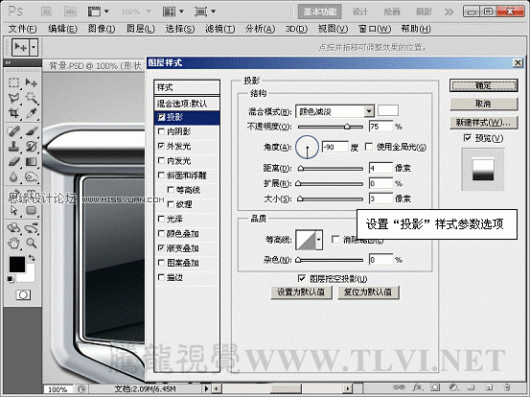Open the 混合模式 blend mode dropdown

(x=369, y=111)
